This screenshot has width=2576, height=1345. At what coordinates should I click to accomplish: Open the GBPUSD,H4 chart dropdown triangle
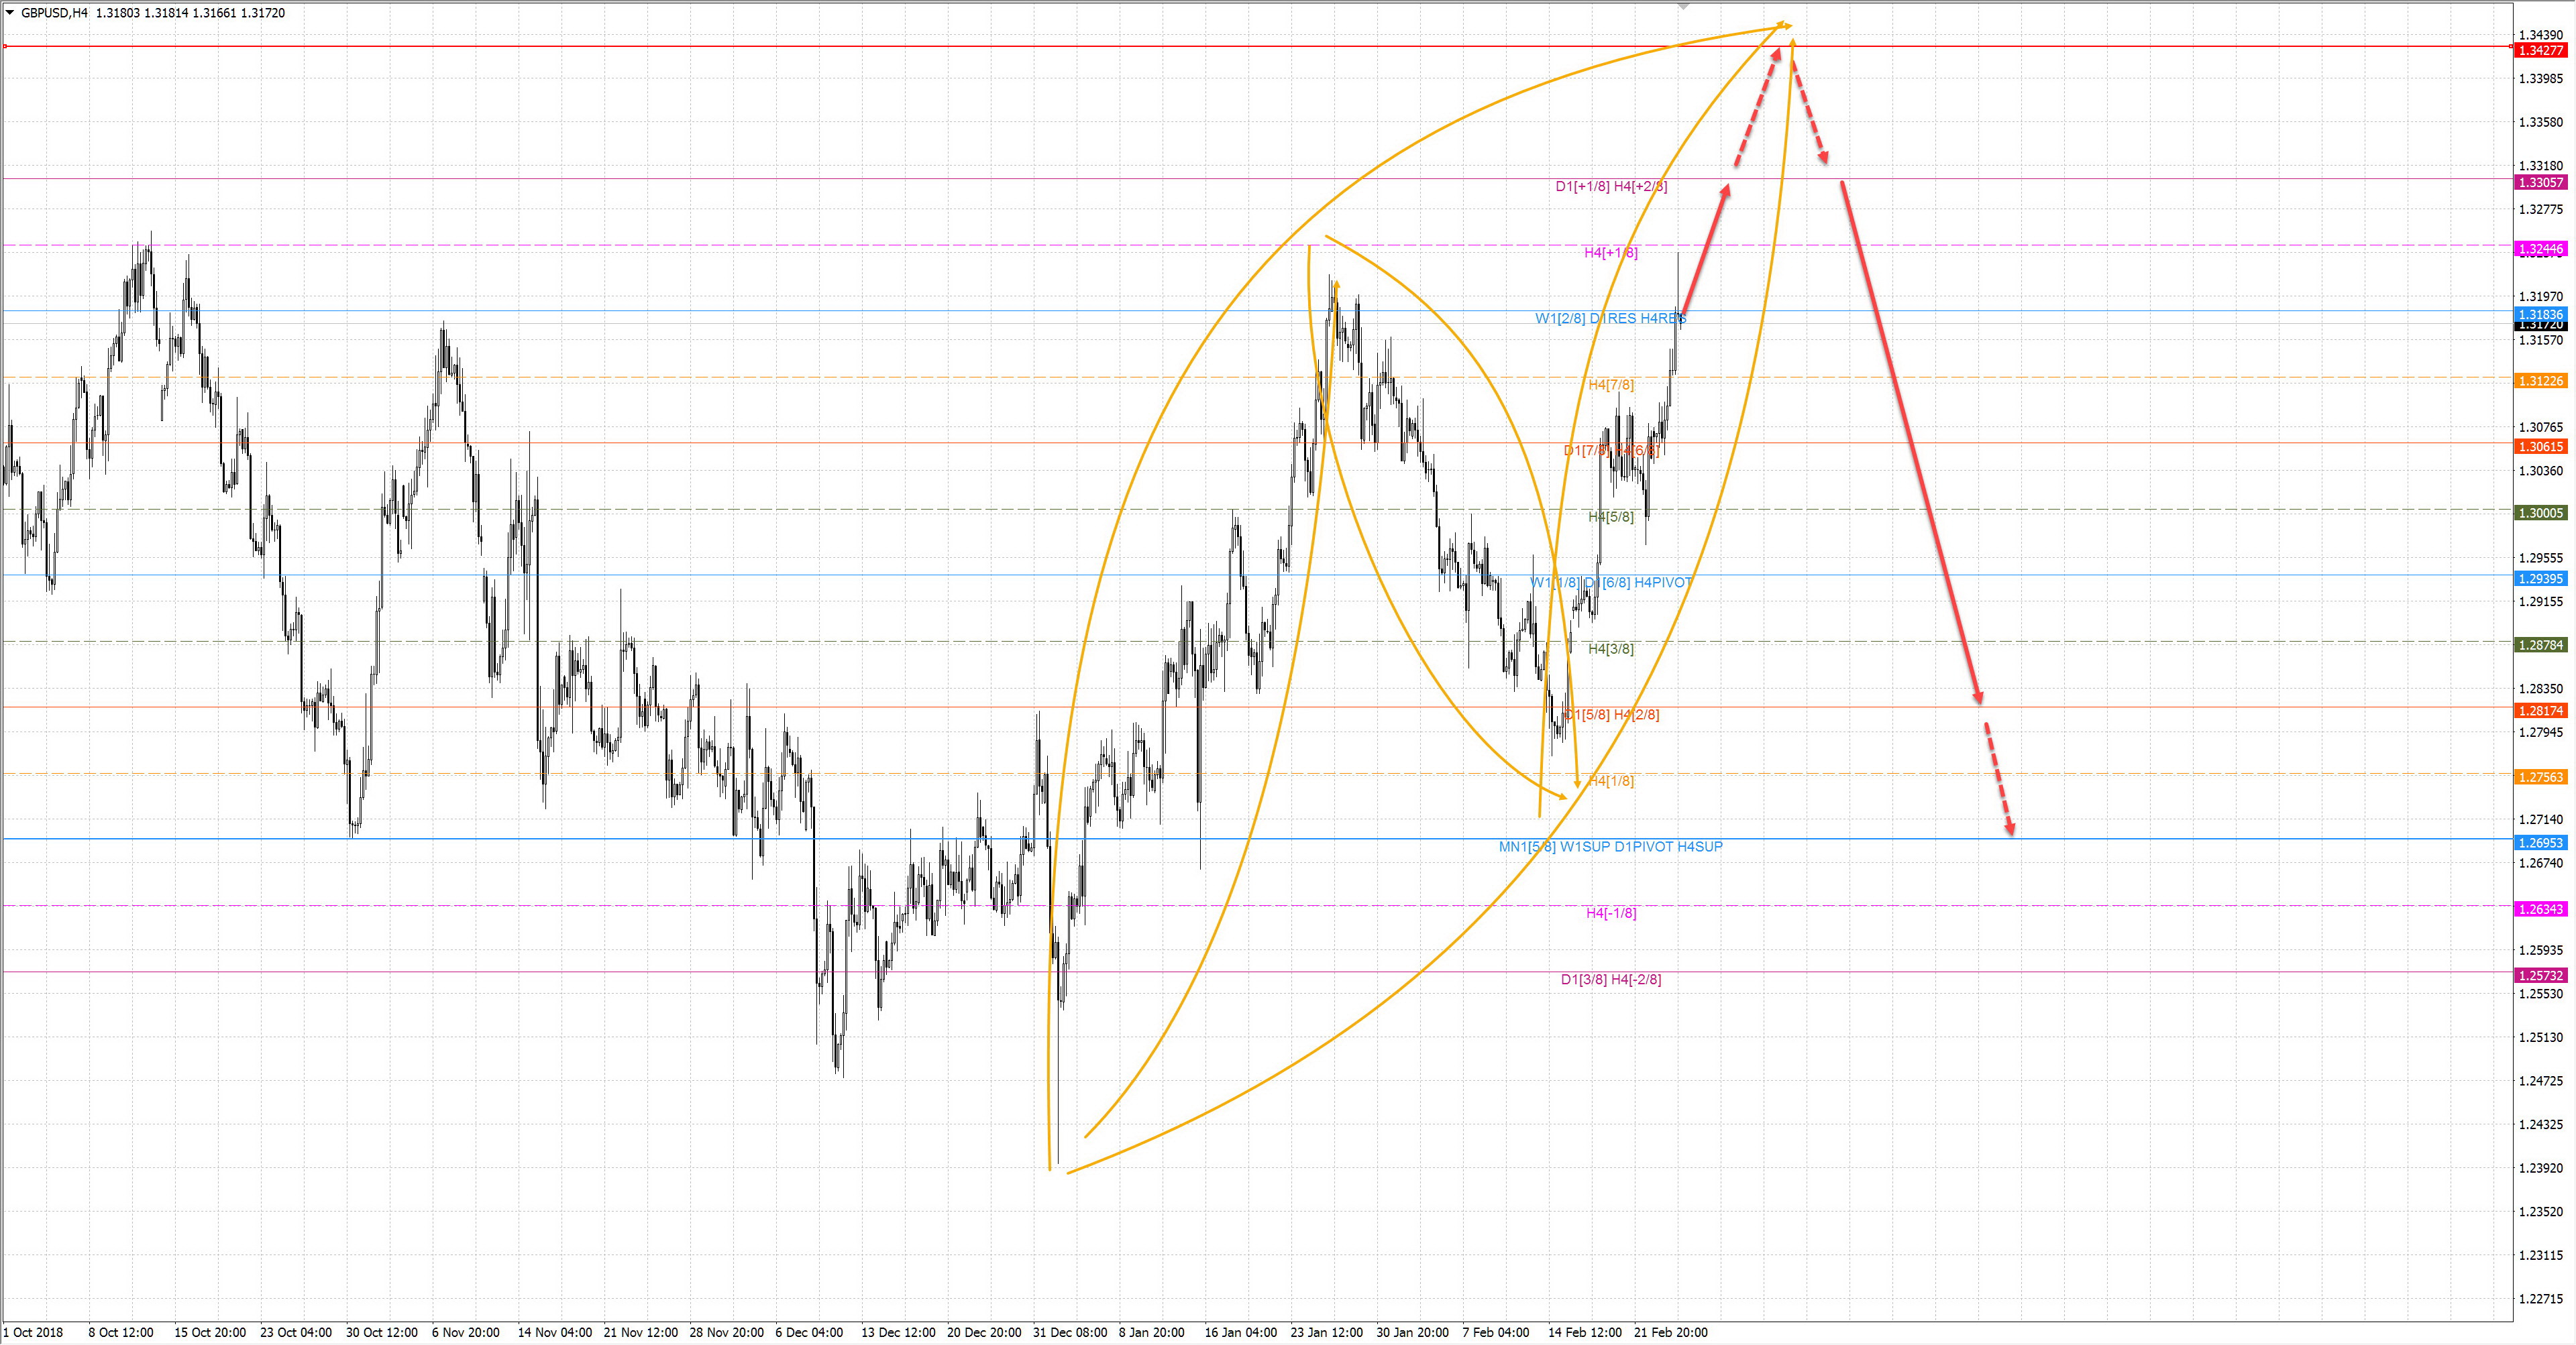point(10,13)
